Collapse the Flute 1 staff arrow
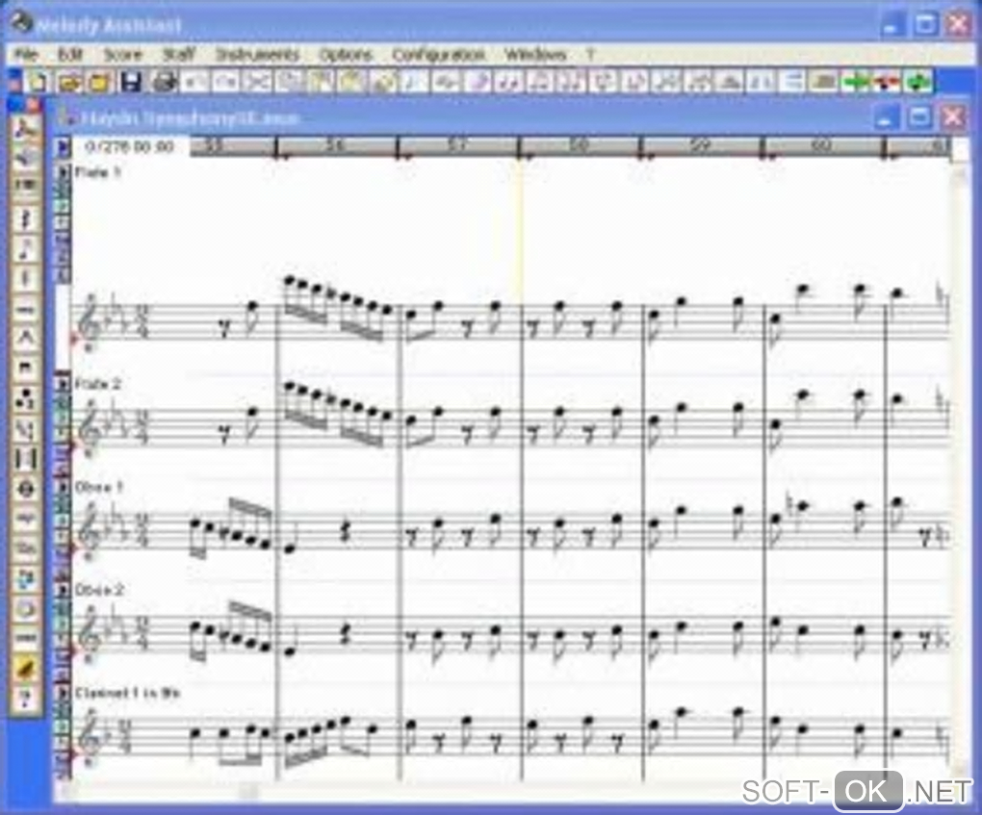This screenshot has width=982, height=815. point(64,172)
